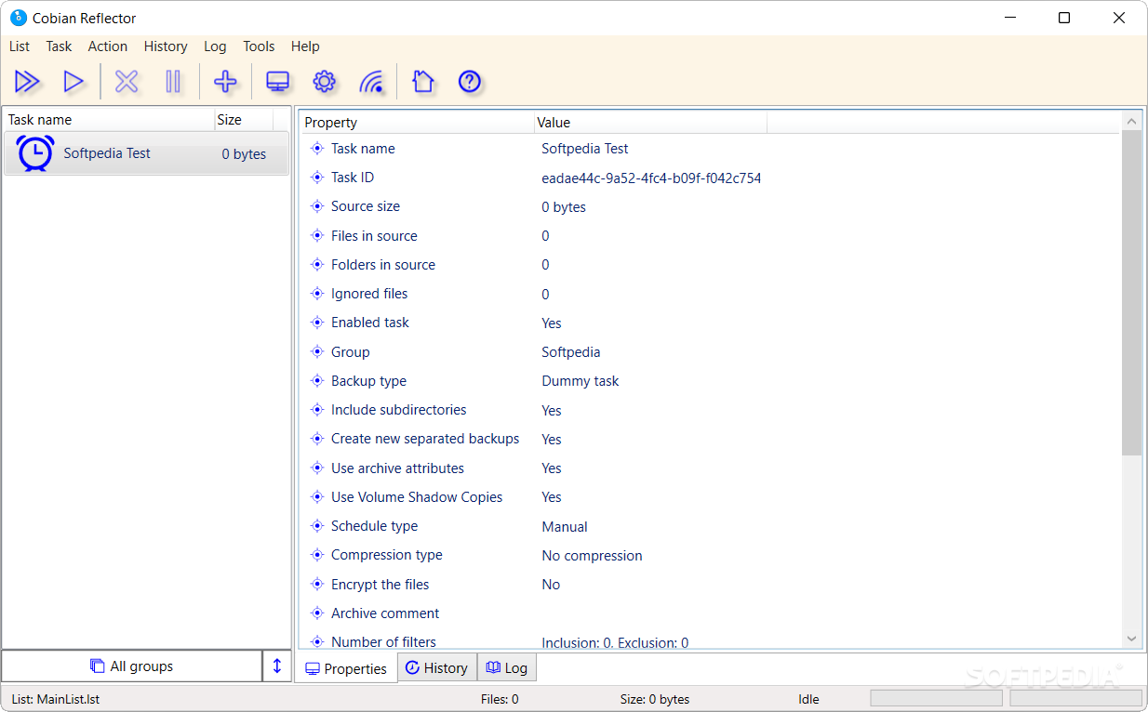Image resolution: width=1148 pixels, height=712 pixels.
Task: Pause the running task
Action: 173,81
